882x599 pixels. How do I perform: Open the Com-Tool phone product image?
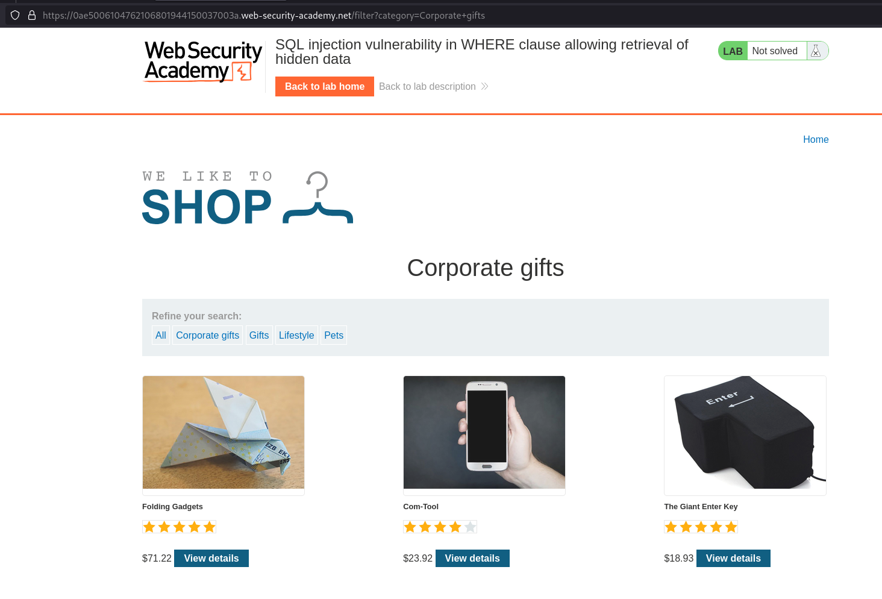pos(484,433)
